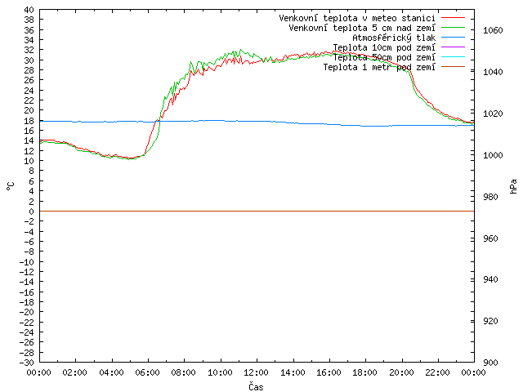523x392 pixels.
Task: Click the left axis value '0'
Action: 31,212
